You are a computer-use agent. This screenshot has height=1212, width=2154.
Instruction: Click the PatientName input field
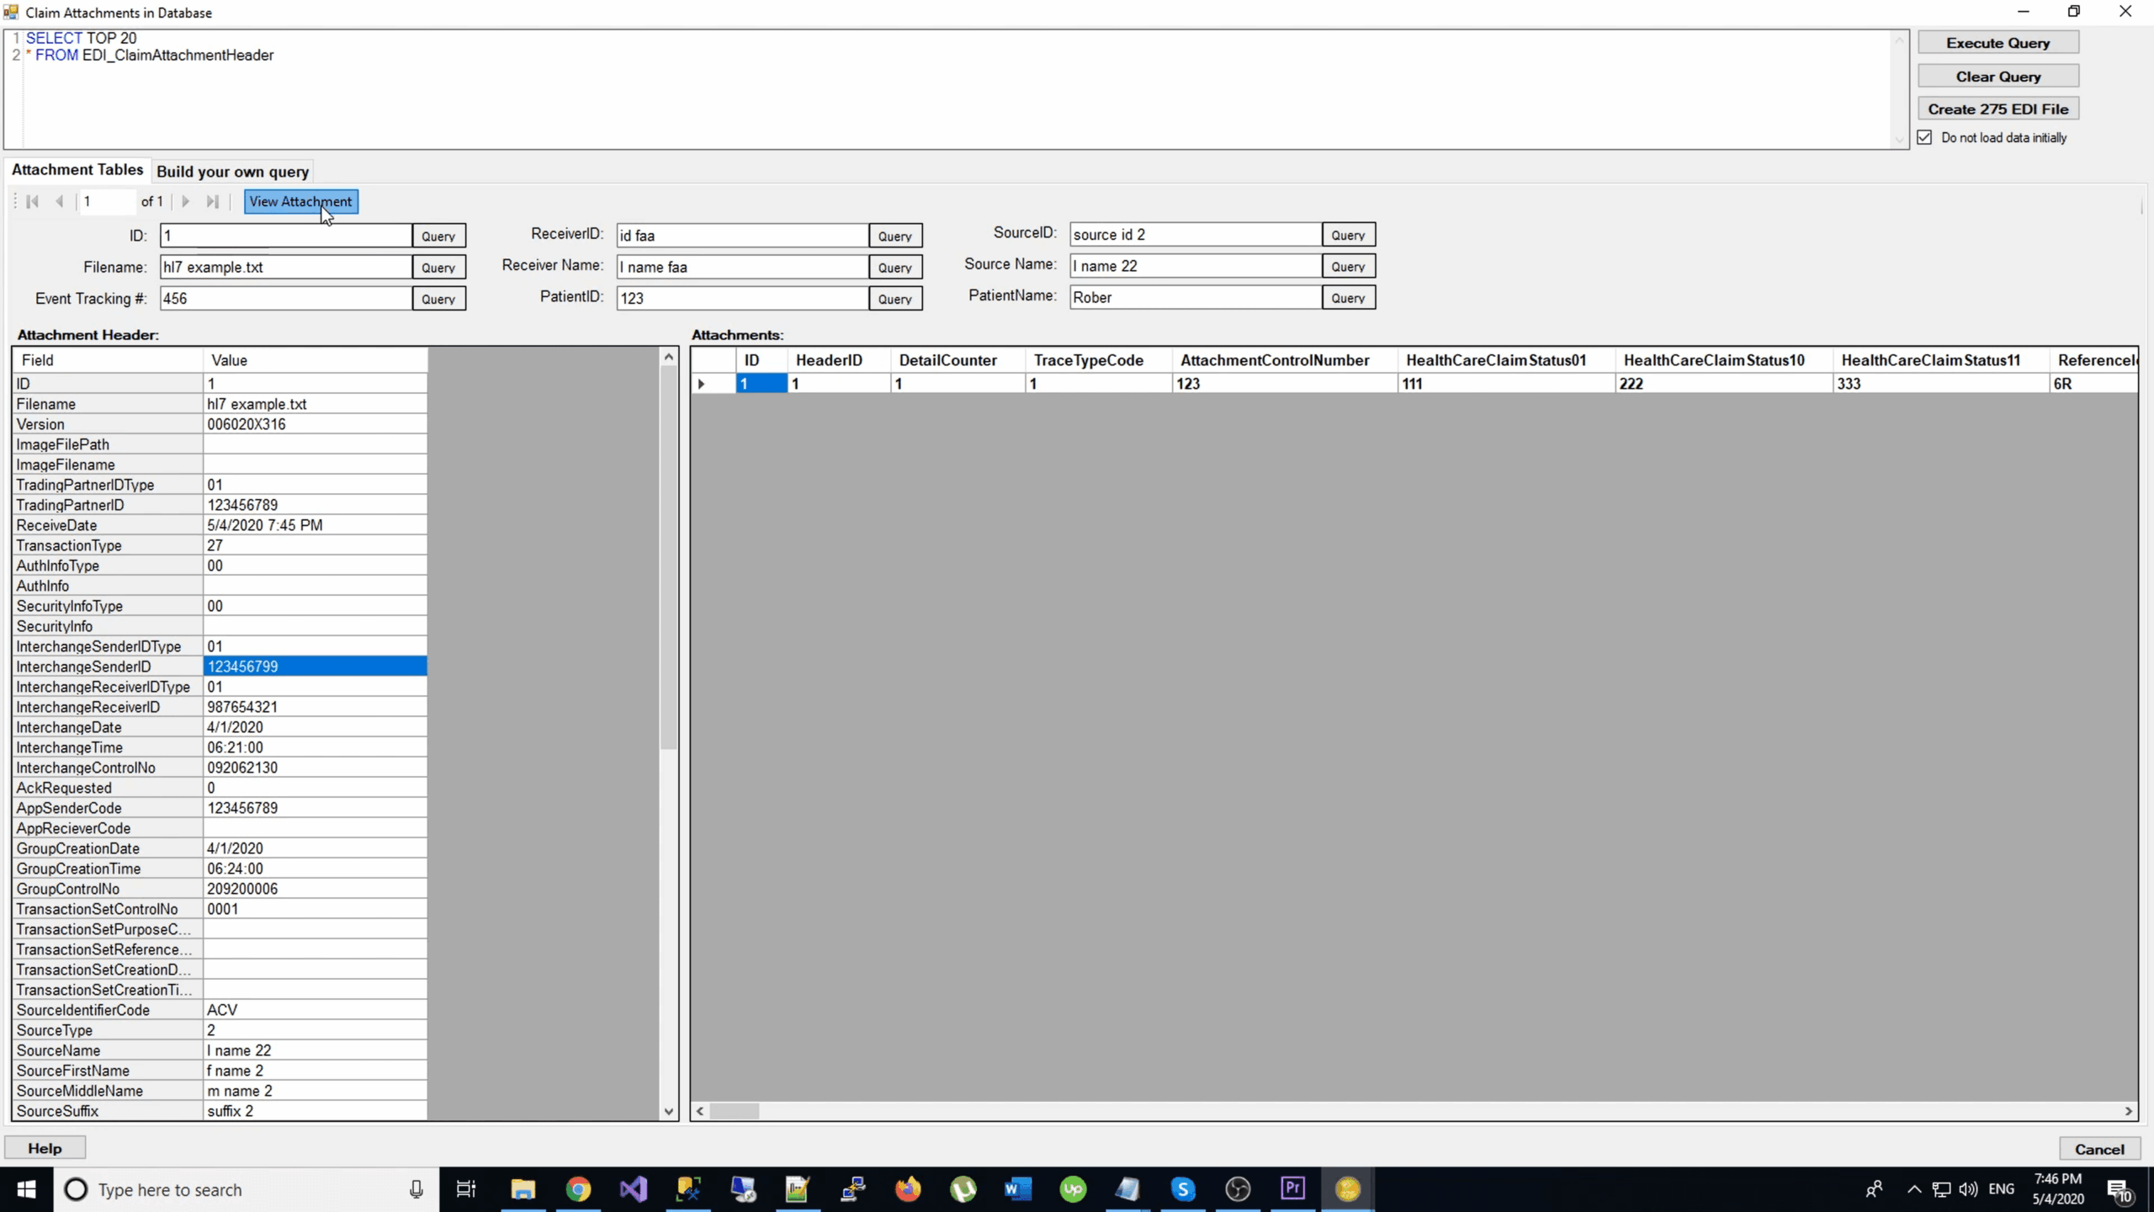1195,297
